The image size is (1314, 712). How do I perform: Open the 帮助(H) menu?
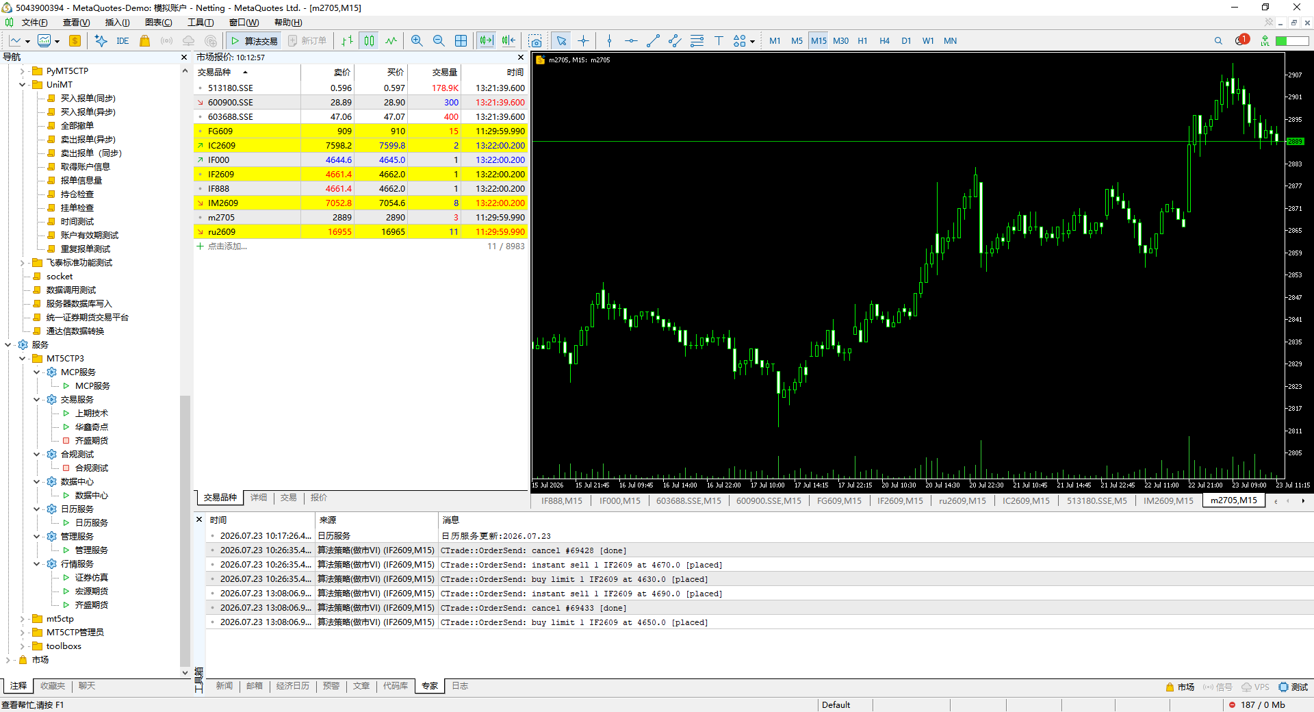point(288,23)
